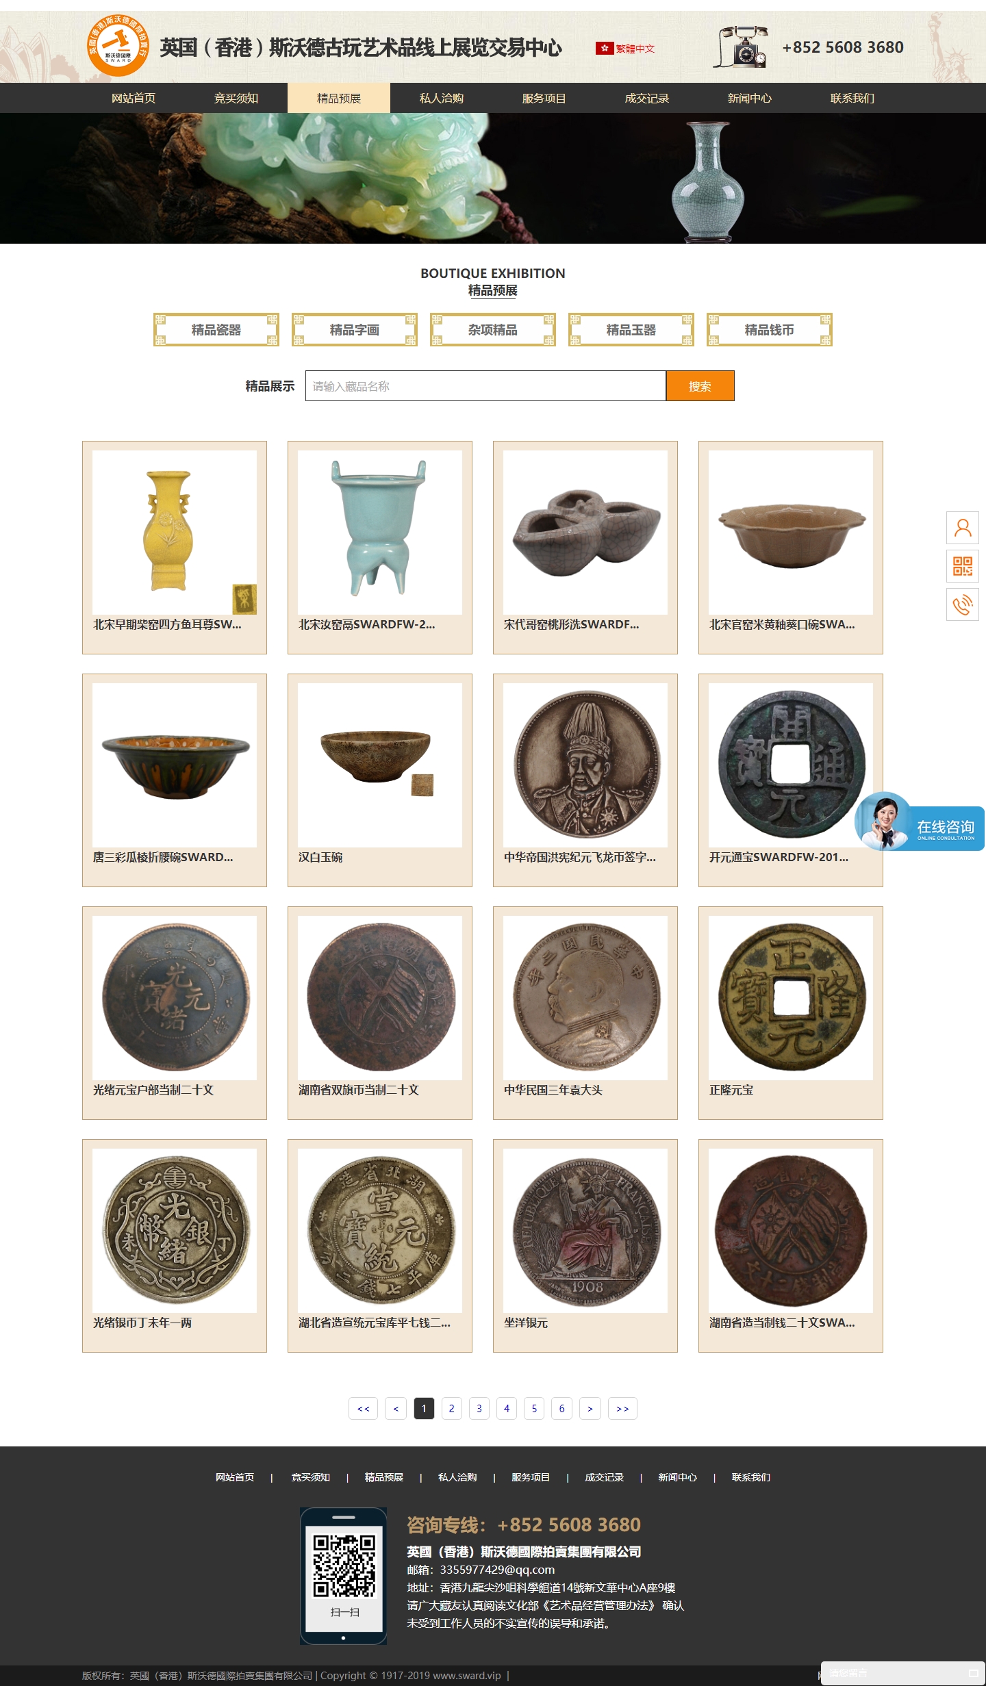Go to last page with >> button

[x=622, y=1408]
